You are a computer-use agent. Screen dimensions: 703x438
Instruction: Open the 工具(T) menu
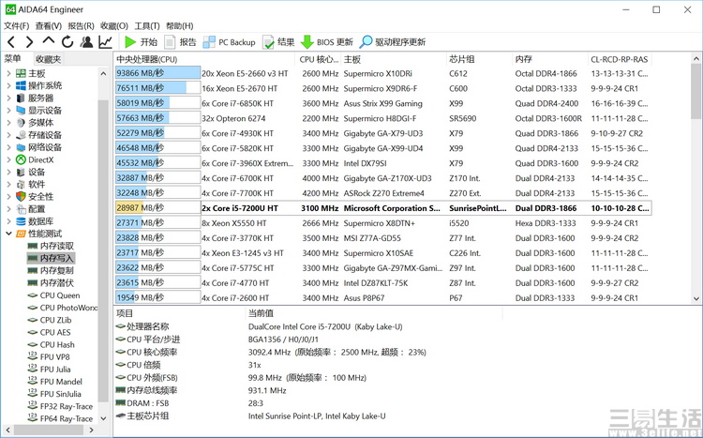[147, 25]
